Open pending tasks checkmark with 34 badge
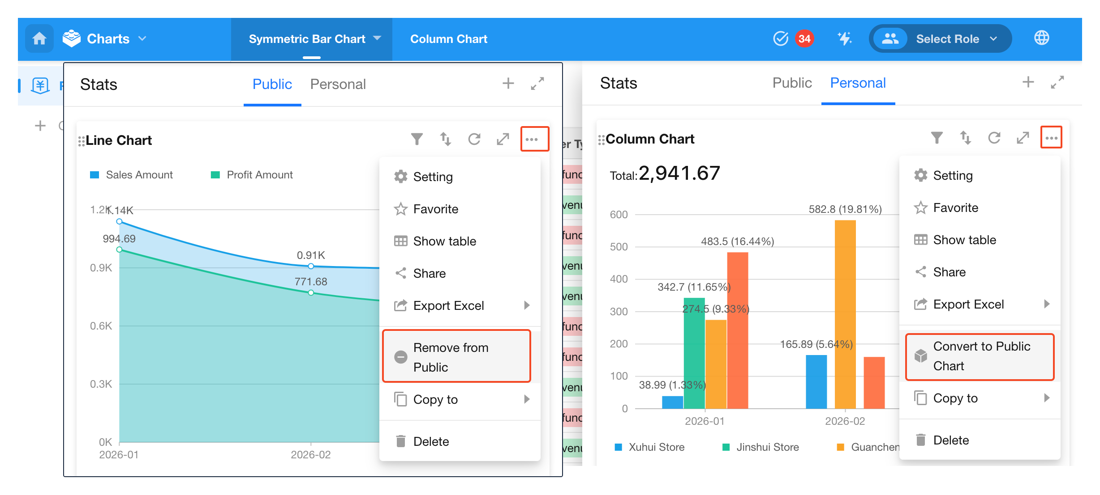This screenshot has width=1100, height=495. pos(781,38)
